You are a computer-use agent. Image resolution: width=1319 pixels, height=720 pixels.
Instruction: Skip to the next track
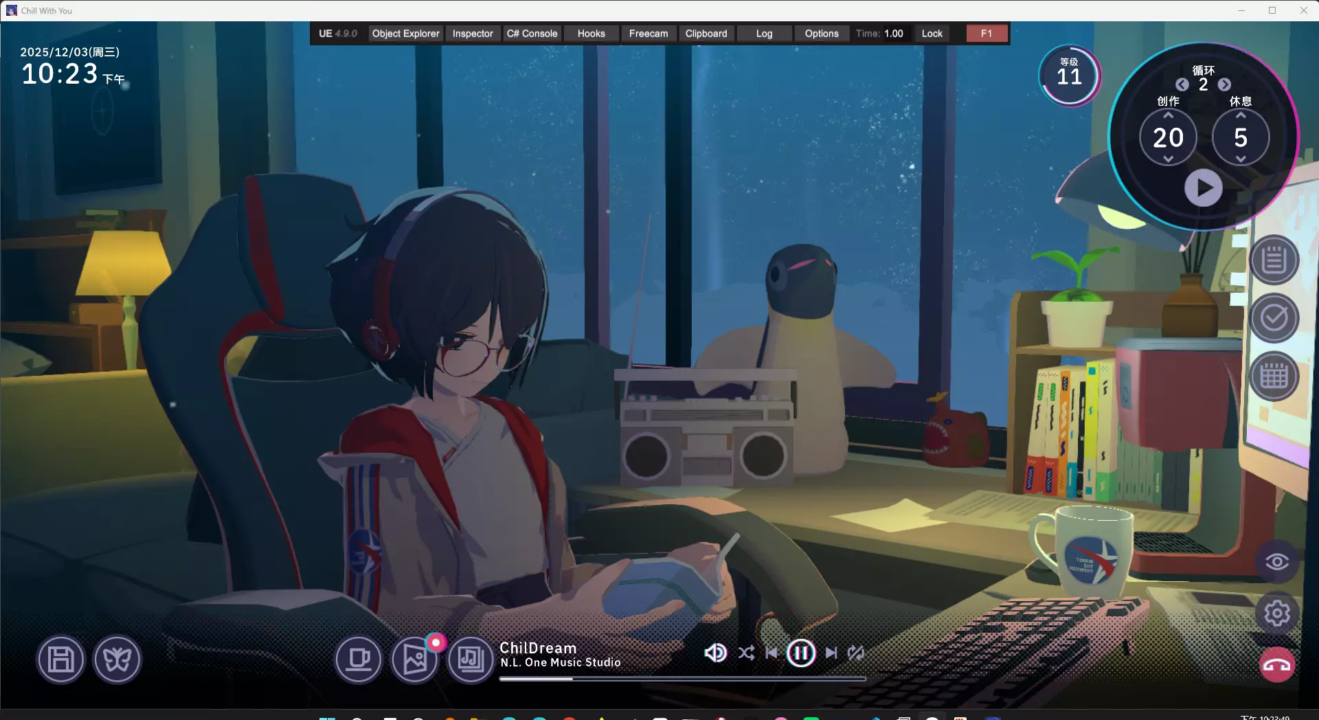[831, 653]
